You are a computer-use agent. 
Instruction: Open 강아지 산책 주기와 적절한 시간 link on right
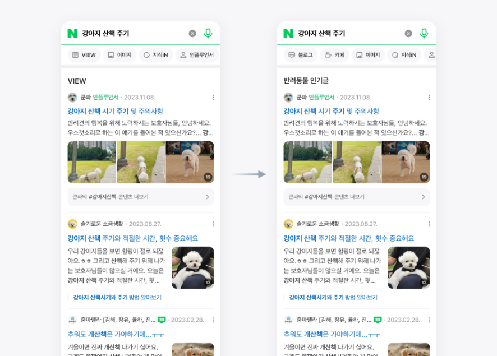coord(349,238)
